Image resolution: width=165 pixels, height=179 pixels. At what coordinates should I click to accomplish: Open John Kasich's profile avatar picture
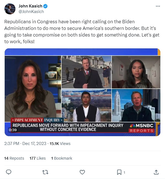pos(10,9)
